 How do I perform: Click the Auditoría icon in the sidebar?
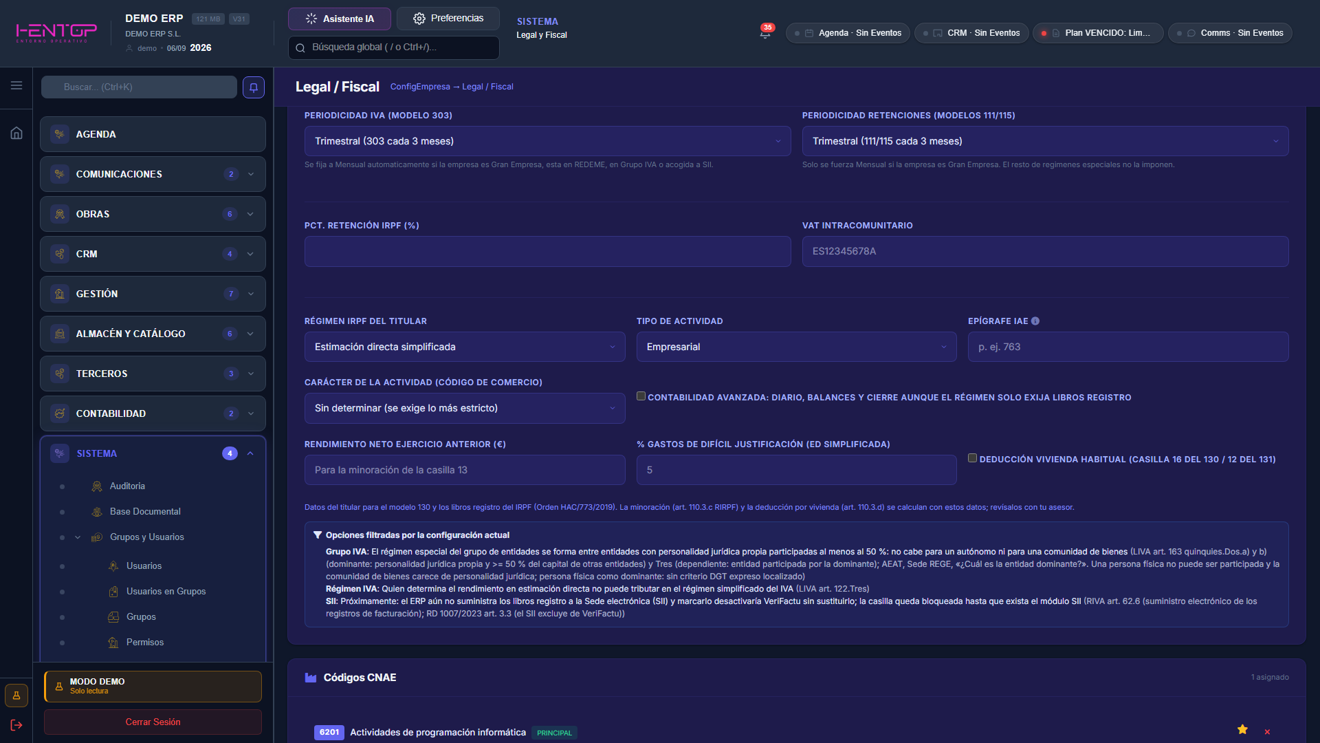97,486
